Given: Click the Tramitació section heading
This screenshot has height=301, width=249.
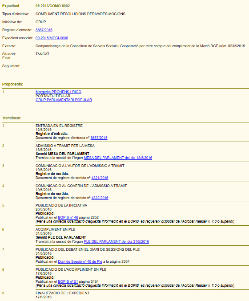Looking at the screenshot, I should point(12,118).
